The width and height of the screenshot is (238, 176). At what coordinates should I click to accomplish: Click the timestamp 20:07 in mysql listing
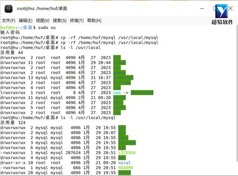109,133
